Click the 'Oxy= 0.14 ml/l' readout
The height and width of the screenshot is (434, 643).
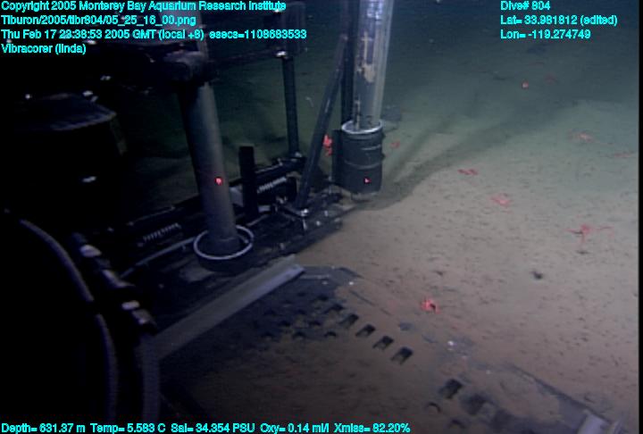294,429
